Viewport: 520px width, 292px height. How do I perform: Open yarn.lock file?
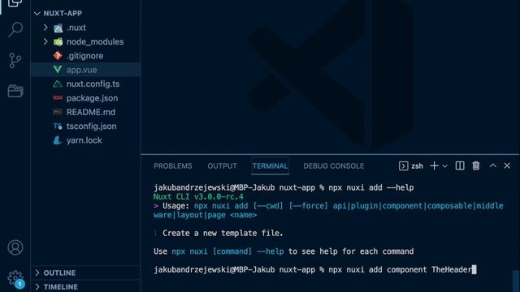[84, 140]
